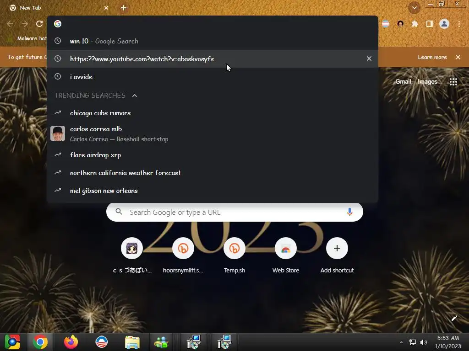Open Chrome's three-dot menu
This screenshot has width=469, height=351.
point(459,24)
